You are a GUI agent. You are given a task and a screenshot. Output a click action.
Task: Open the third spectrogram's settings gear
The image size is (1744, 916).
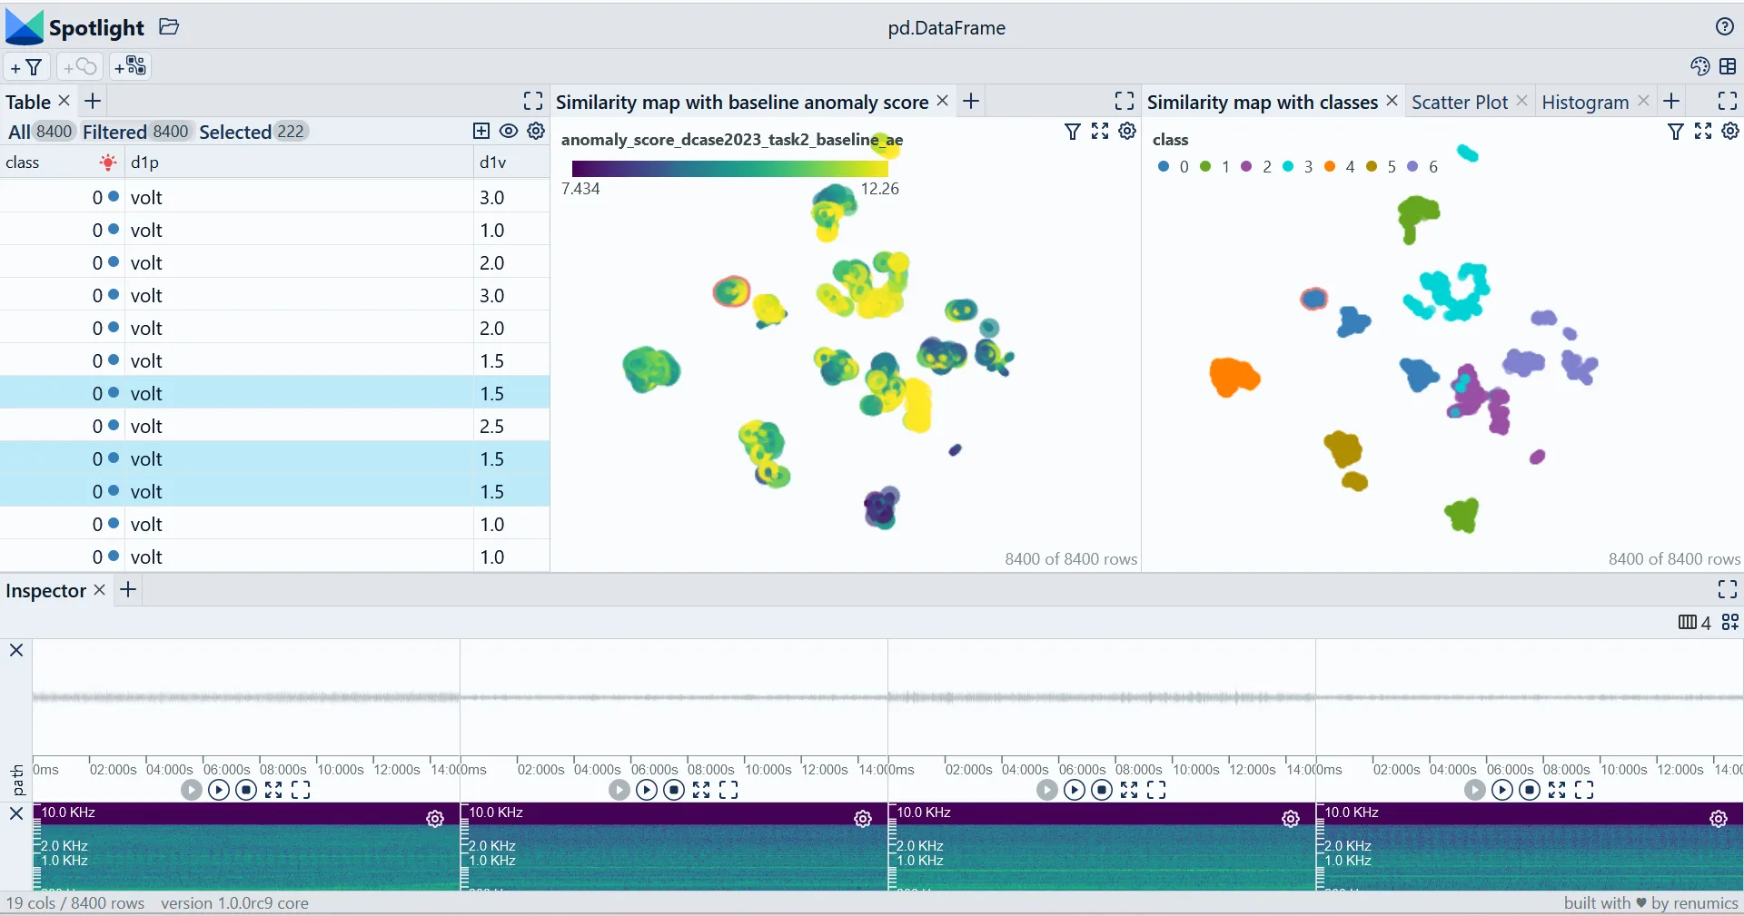[x=1291, y=819]
